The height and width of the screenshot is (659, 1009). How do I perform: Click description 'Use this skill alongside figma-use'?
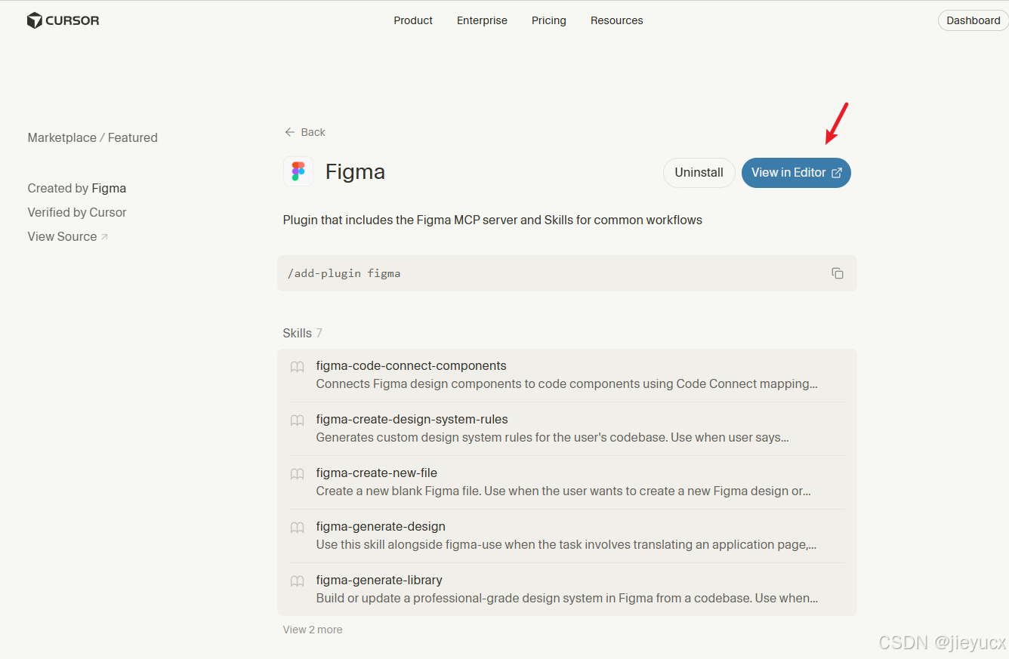(x=566, y=544)
